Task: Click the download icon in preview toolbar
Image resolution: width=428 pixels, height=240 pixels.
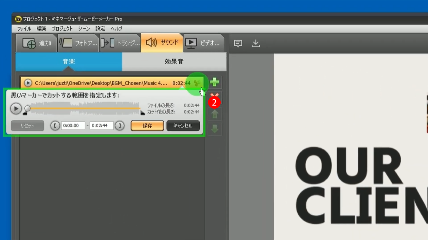Action: click(x=256, y=43)
